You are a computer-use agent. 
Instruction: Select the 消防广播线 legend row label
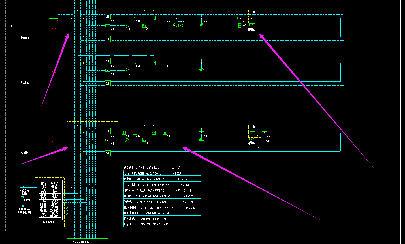pos(127,196)
